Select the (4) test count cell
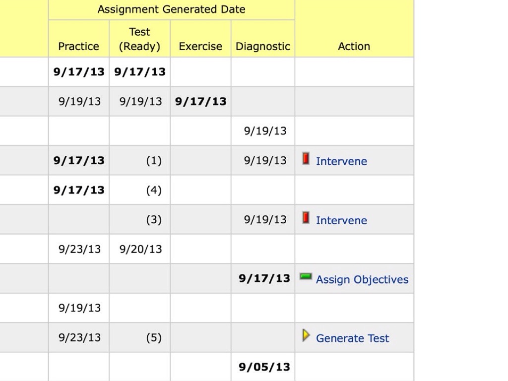The image size is (508, 381). click(154, 190)
